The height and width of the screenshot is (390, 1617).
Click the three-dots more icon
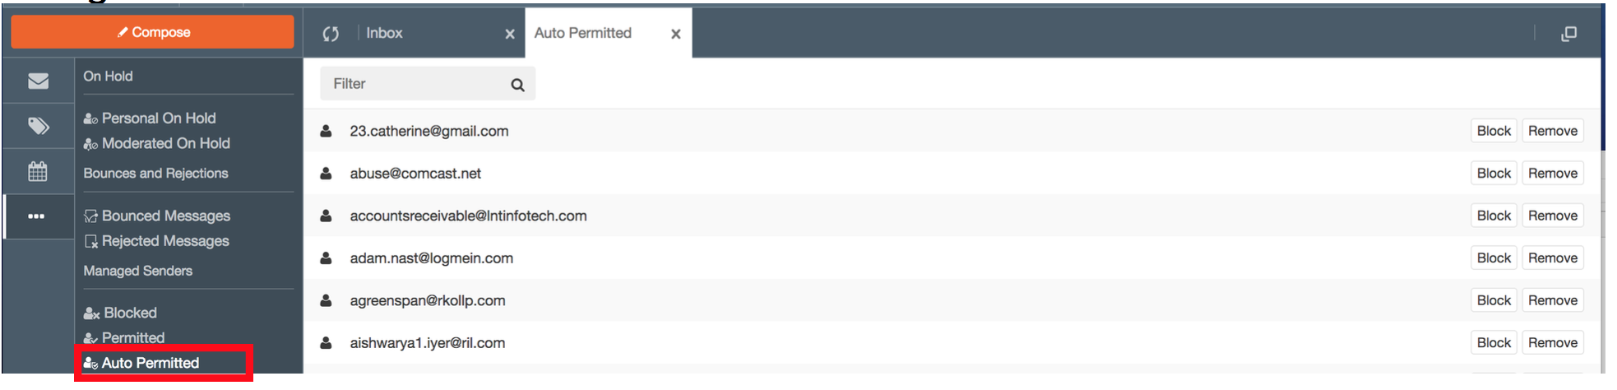pos(36,216)
